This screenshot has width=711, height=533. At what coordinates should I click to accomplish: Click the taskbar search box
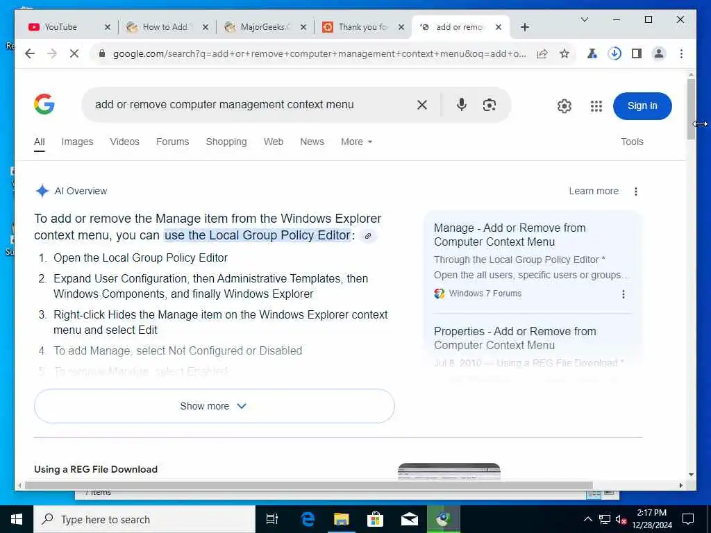coord(144,519)
